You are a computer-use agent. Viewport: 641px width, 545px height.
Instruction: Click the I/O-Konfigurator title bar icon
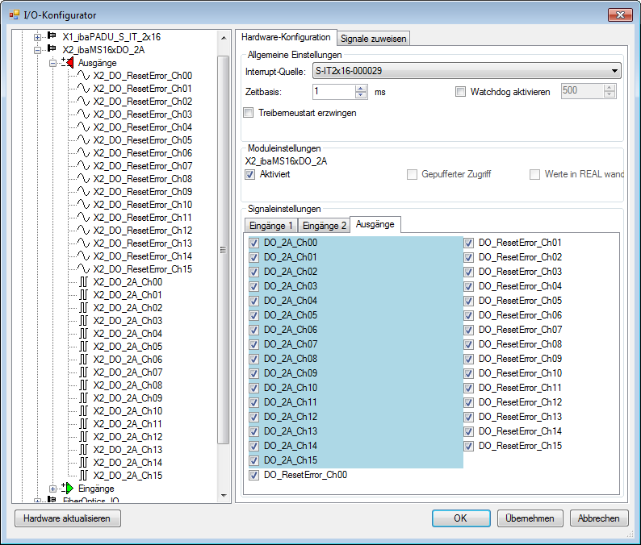[14, 15]
